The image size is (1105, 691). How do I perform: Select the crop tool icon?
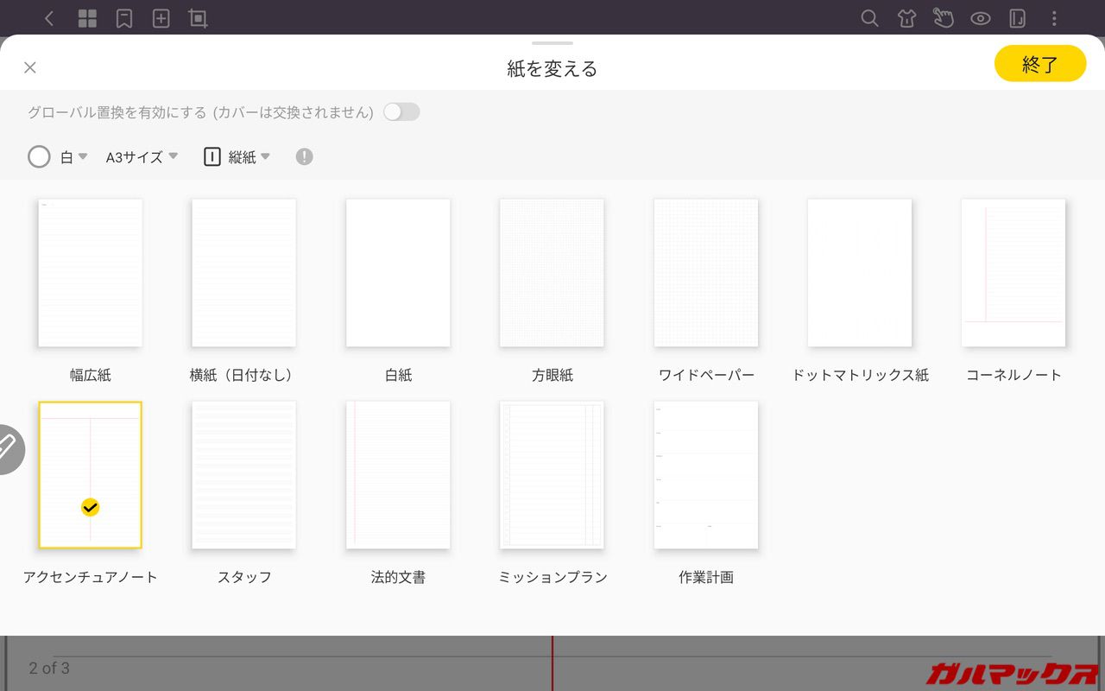point(199,18)
